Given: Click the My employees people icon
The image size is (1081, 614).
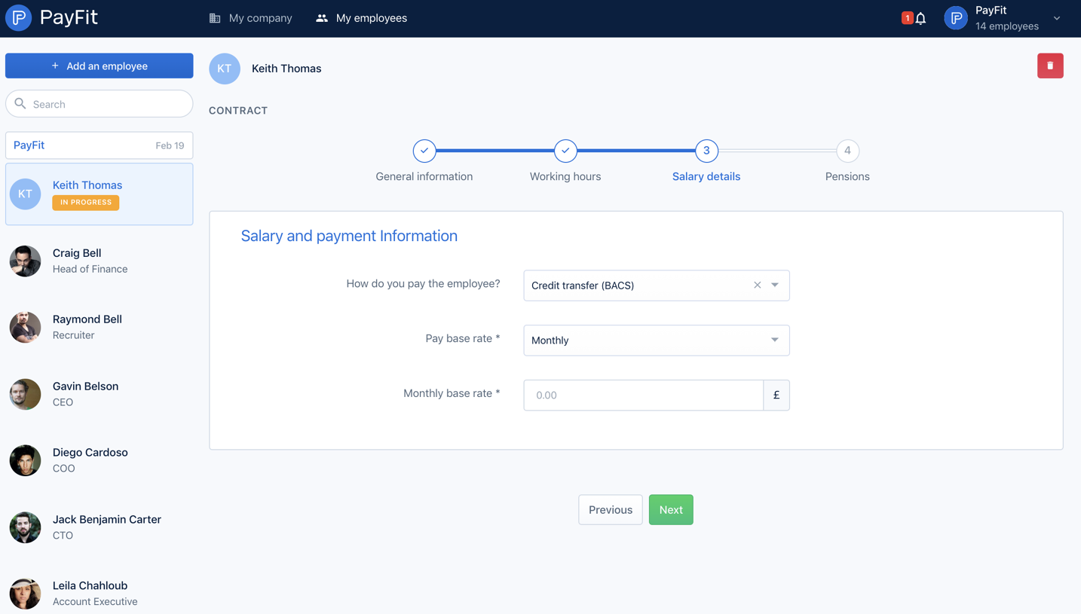Looking at the screenshot, I should [x=322, y=18].
